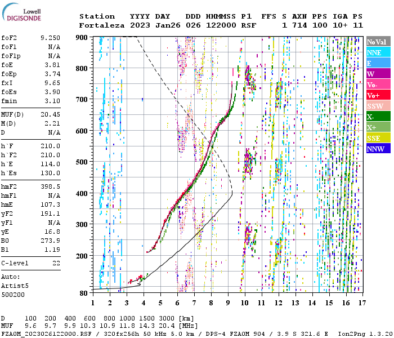Click the yE value 16.8
This screenshot has height=338, width=394.
pyautogui.click(x=52, y=232)
